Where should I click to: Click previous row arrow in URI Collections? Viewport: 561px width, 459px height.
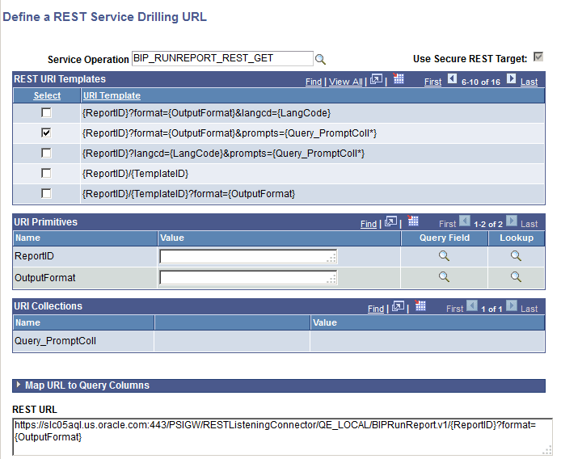[x=472, y=305]
